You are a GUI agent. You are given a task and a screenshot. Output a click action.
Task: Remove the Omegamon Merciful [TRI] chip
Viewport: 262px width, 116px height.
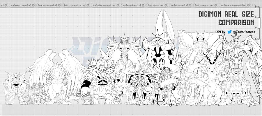coord(248,5)
